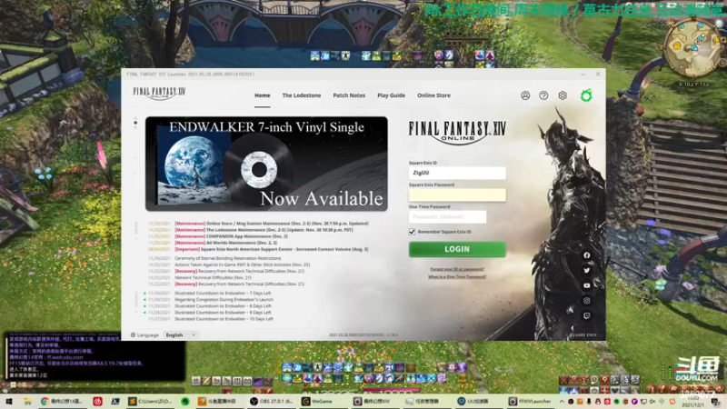Image resolution: width=727 pixels, height=409 pixels.
Task: Switch to FFXIVLauncher in the taskbar
Action: tap(530, 401)
